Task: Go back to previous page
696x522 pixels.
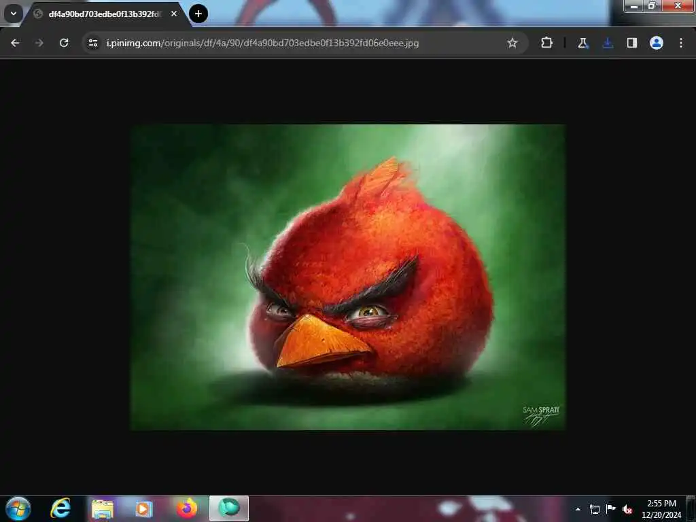Action: pyautogui.click(x=15, y=43)
